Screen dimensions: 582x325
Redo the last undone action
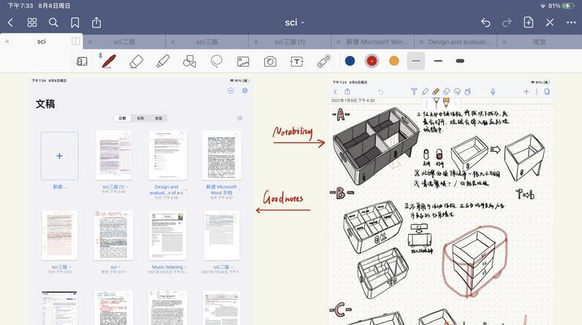[x=506, y=23]
